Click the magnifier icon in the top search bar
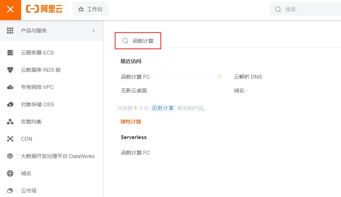Viewport: 341px width, 197px height. point(278,9)
